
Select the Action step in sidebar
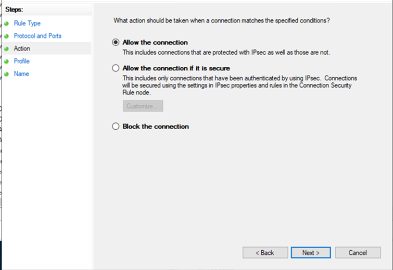pyautogui.click(x=22, y=48)
